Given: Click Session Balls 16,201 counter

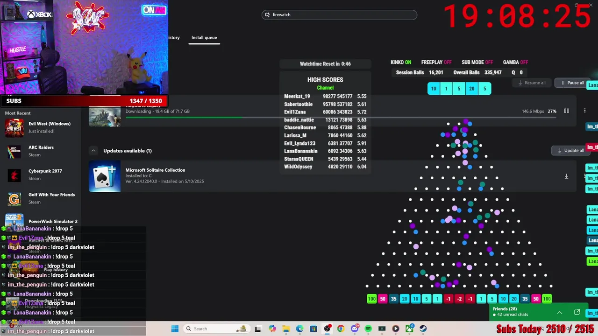Looking at the screenshot, I should point(420,73).
